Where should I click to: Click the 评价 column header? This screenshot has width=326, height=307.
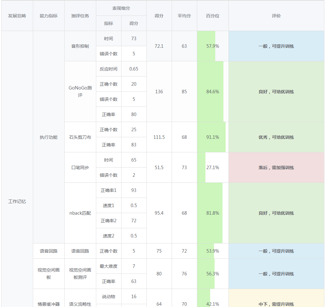276,16
